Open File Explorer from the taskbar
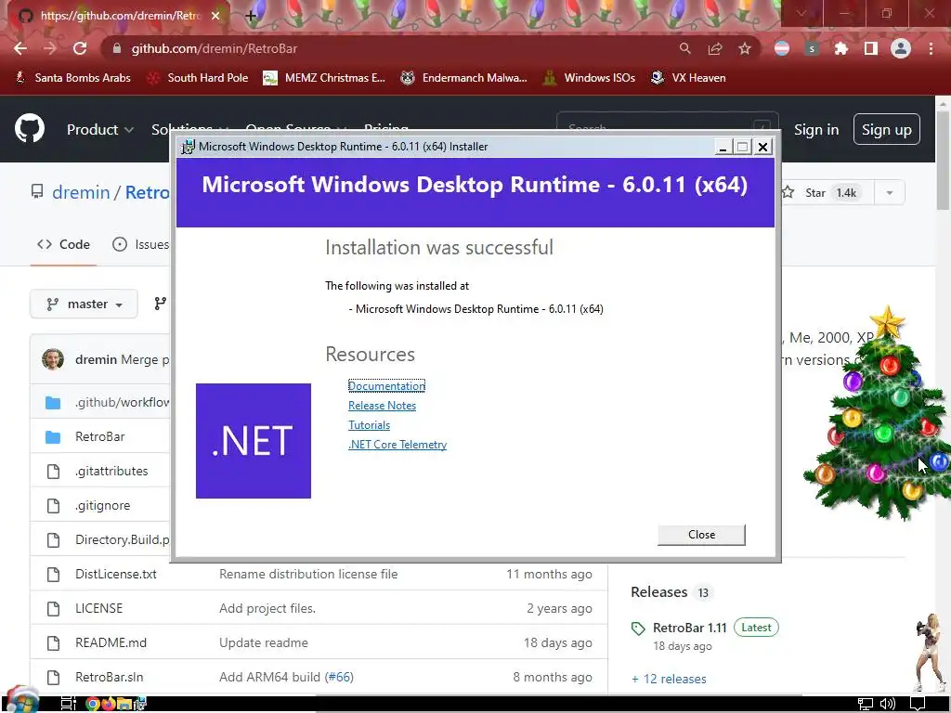 (124, 704)
